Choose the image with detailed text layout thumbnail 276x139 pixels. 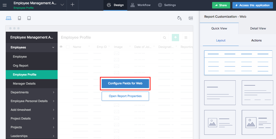(257, 122)
